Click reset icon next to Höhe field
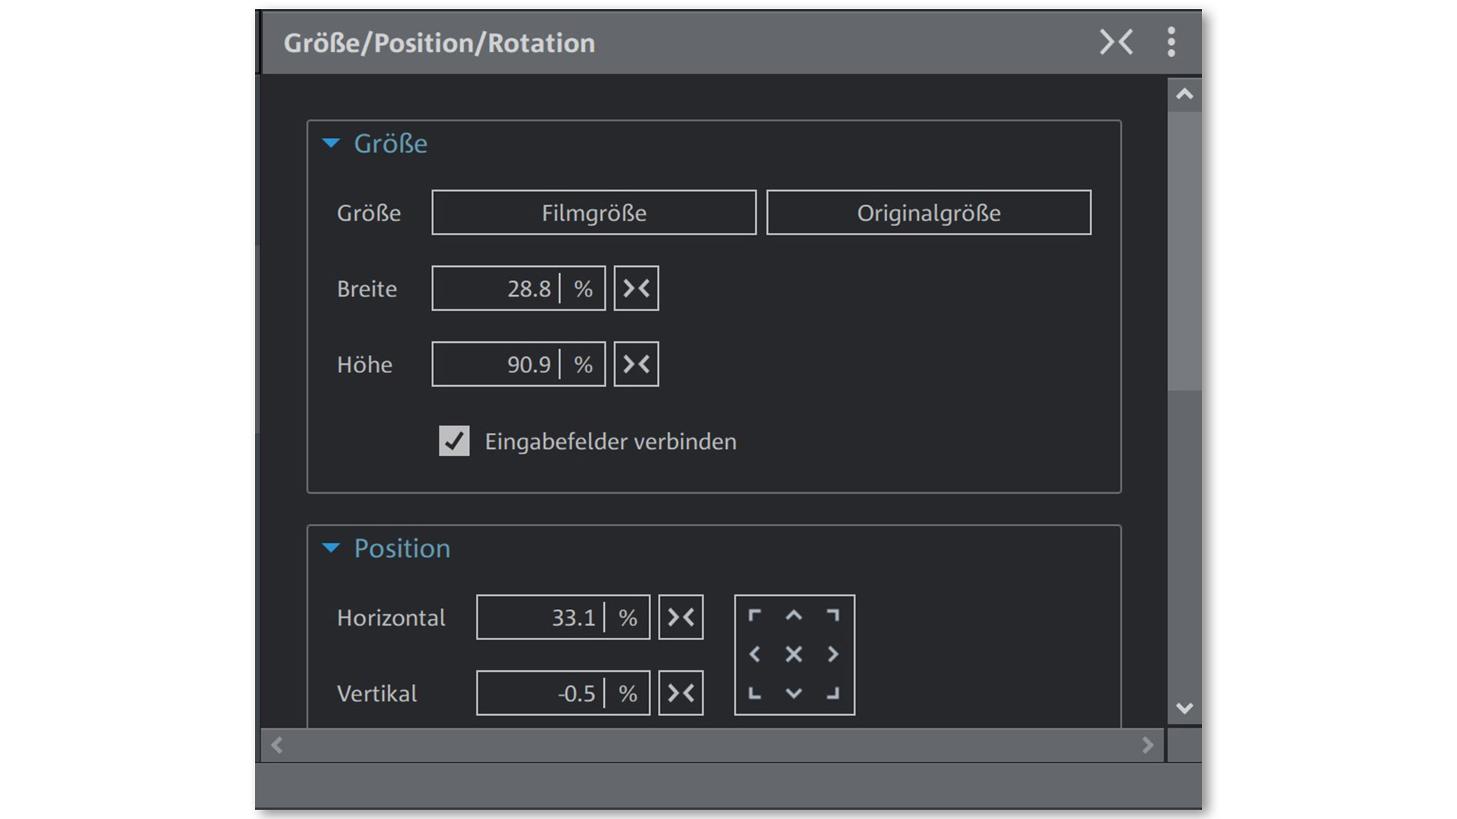Viewport: 1457px width, 819px height. click(x=636, y=365)
